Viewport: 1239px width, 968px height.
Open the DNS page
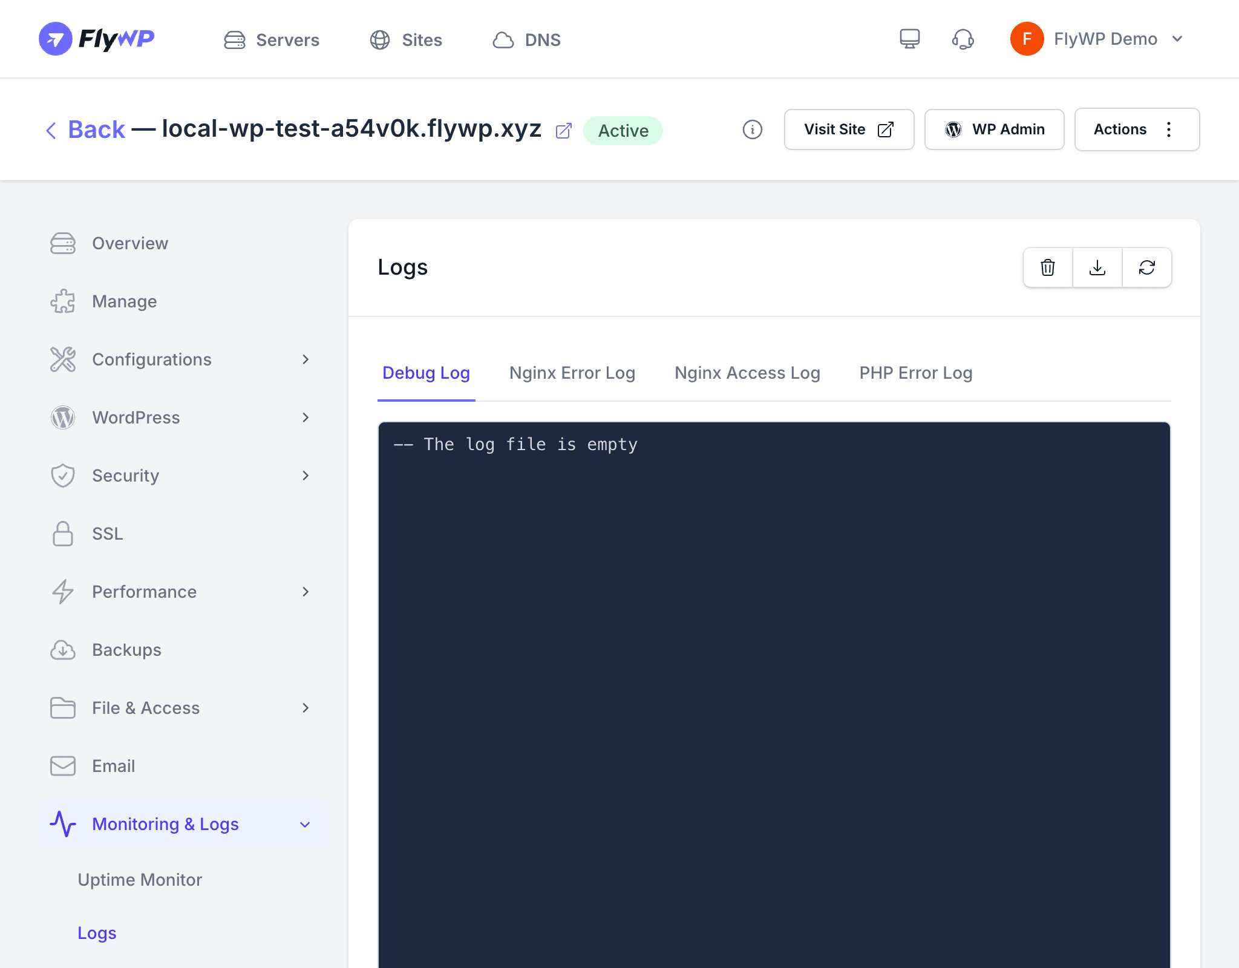pyautogui.click(x=526, y=40)
